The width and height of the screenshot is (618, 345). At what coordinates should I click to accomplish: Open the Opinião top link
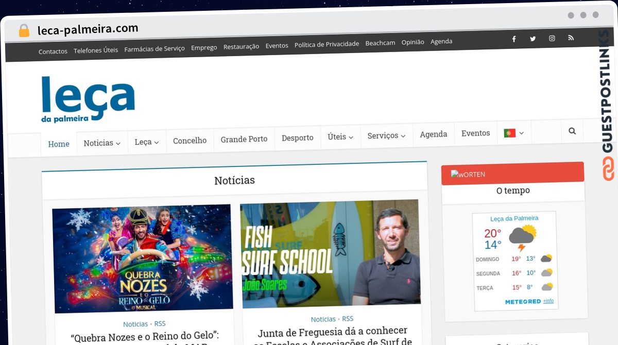(x=413, y=42)
